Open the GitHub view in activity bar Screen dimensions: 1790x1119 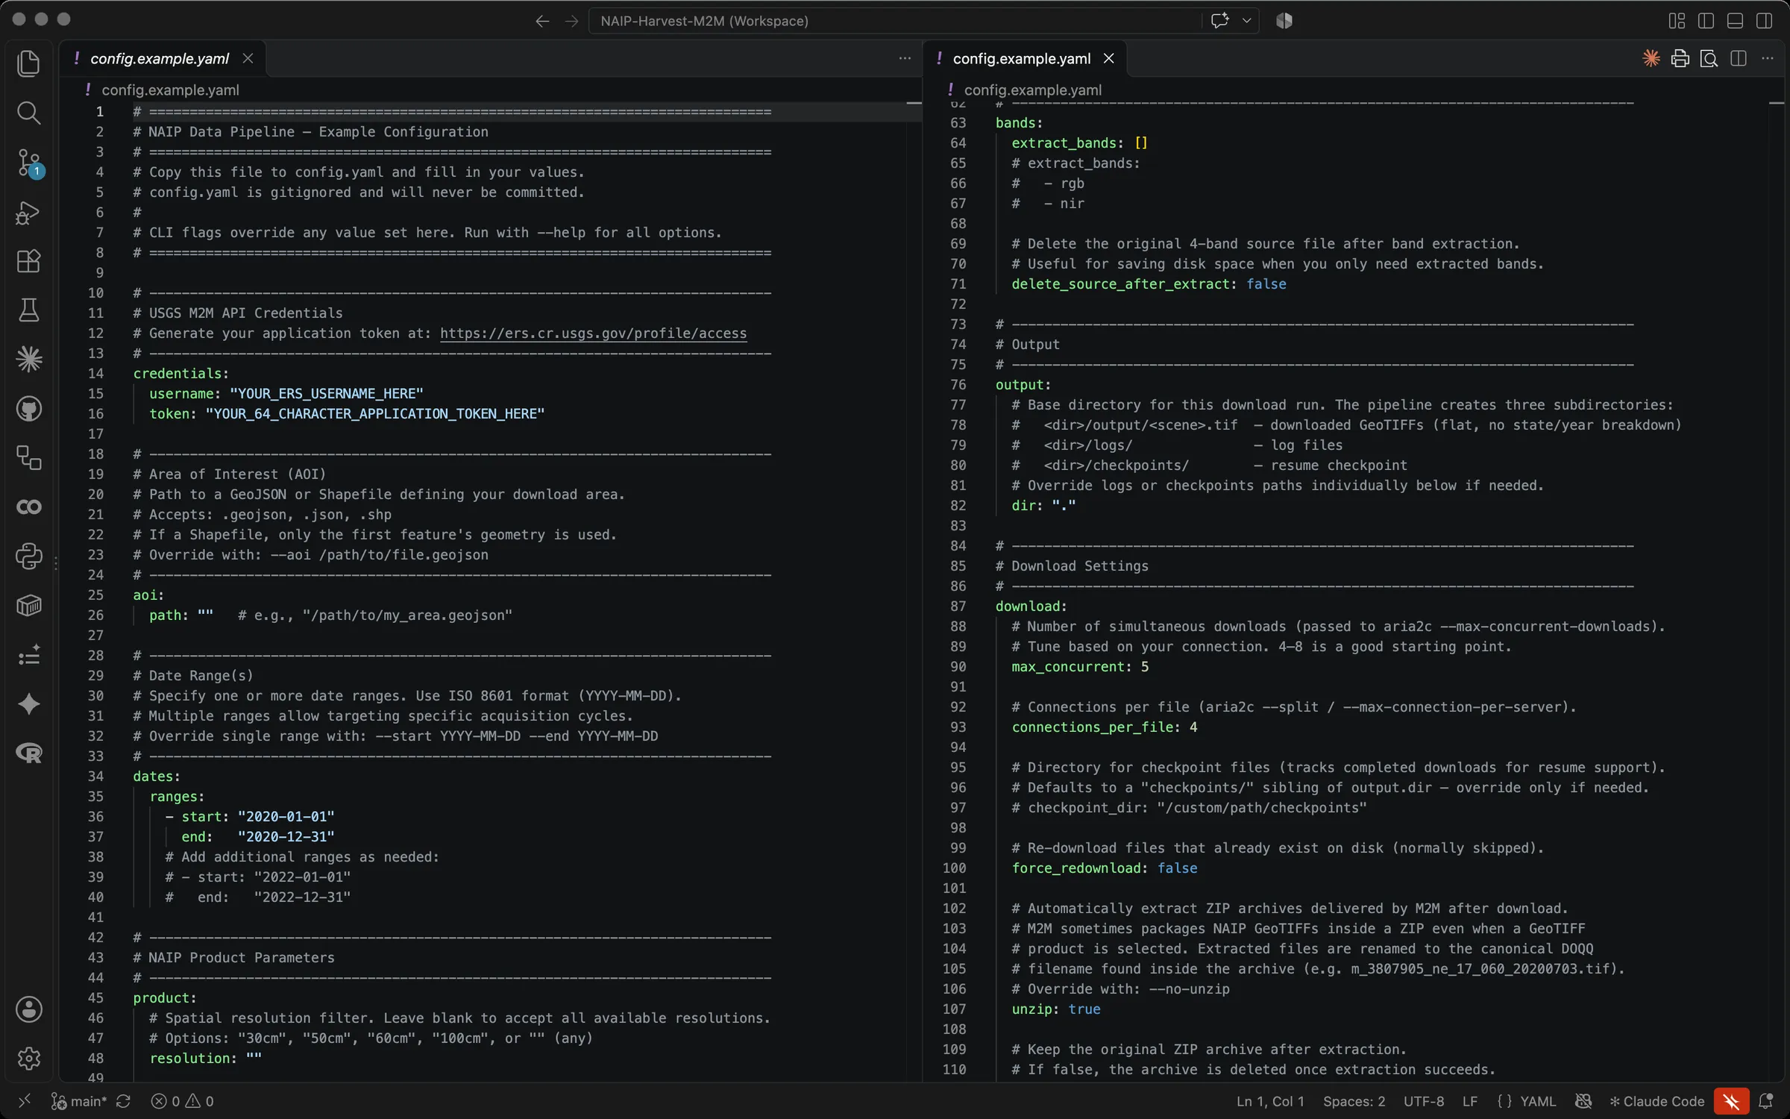pyautogui.click(x=28, y=409)
